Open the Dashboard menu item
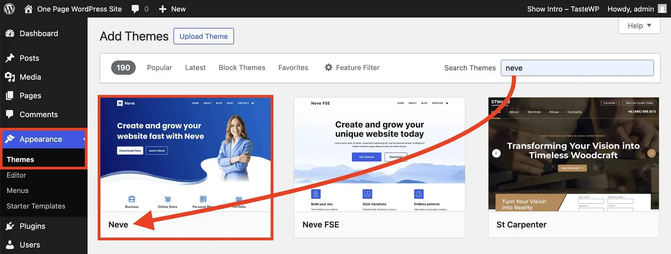Screen dimensions: 671x254 click(x=39, y=33)
